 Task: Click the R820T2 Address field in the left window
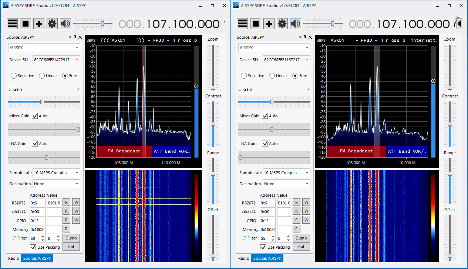click(38, 203)
